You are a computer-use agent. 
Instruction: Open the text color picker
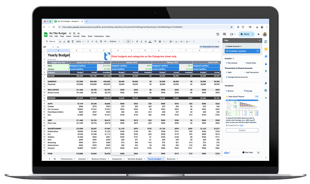(150, 41)
